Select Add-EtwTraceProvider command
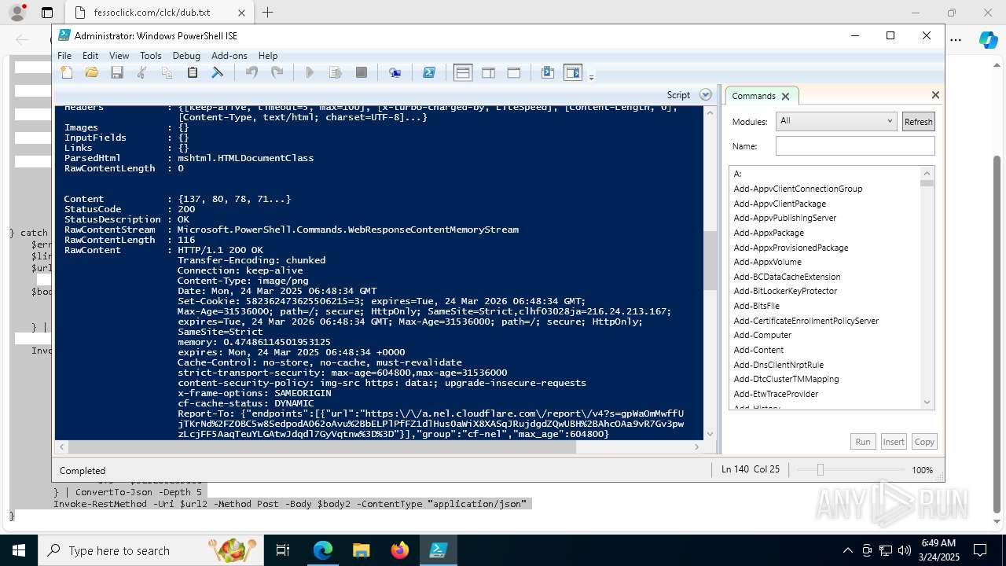The height and width of the screenshot is (566, 1006). [776, 394]
